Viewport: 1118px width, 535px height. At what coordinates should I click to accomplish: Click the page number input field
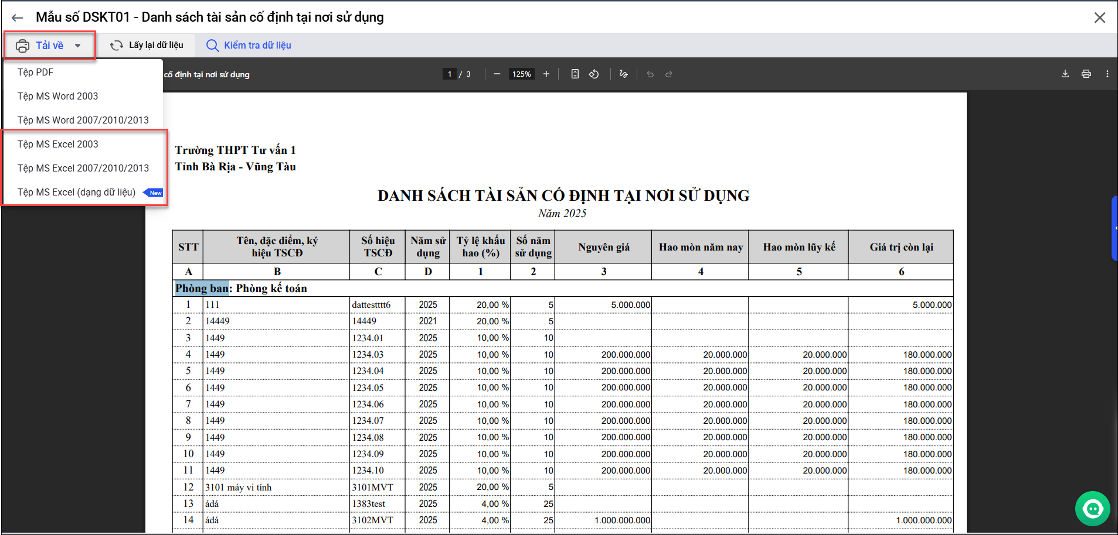450,74
